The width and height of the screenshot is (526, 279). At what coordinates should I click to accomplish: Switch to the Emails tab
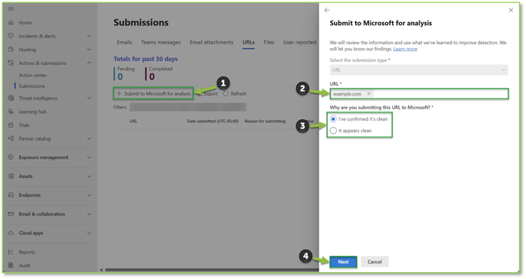click(x=125, y=42)
